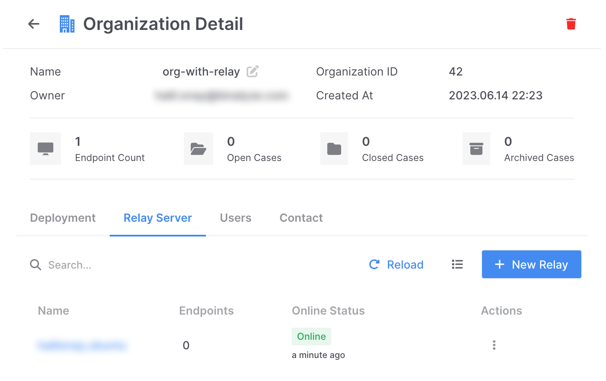Click the red delete organization trash icon
Image resolution: width=606 pixels, height=381 pixels.
coord(571,24)
